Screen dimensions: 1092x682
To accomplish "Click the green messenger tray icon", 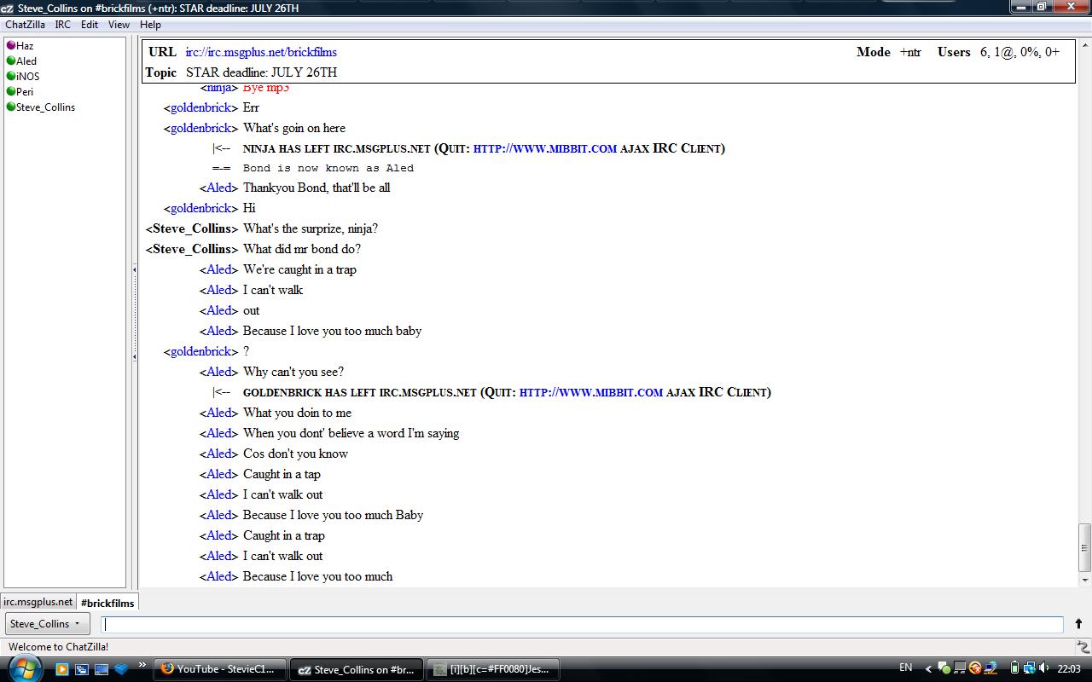I will coord(944,668).
